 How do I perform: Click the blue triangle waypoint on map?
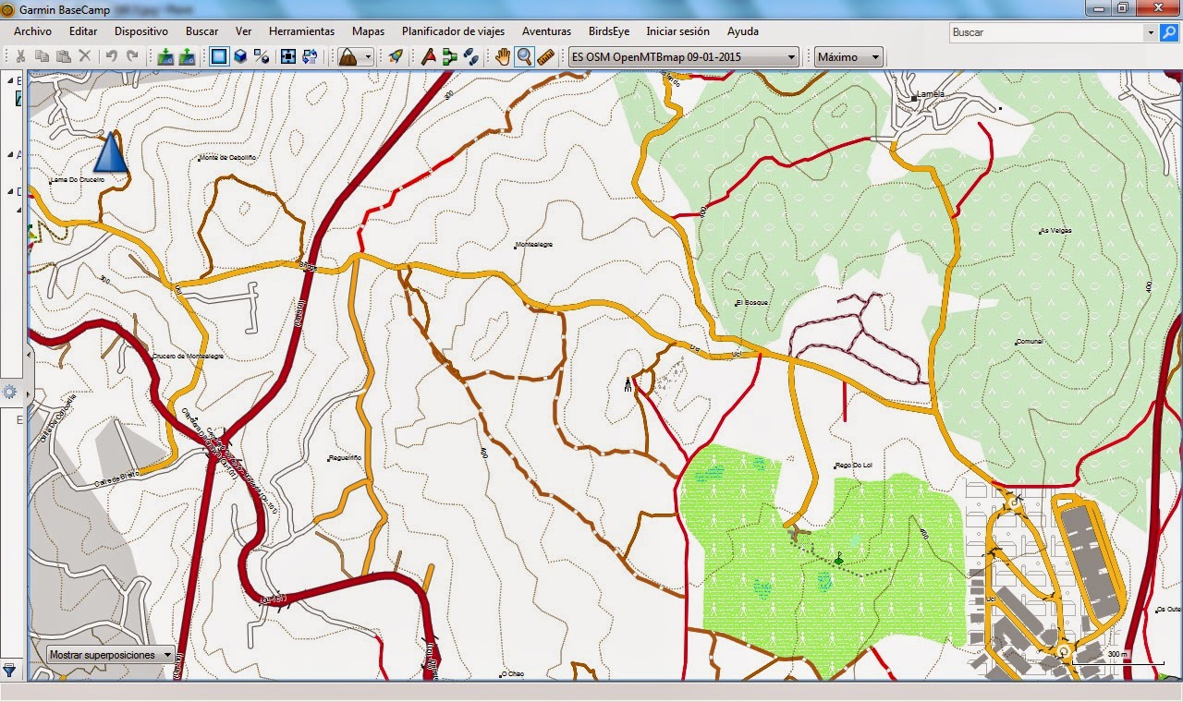pyautogui.click(x=111, y=152)
